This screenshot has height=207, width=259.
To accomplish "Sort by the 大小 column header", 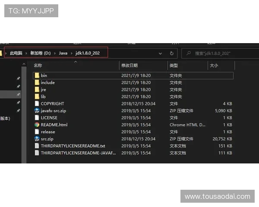I will [214, 66].
